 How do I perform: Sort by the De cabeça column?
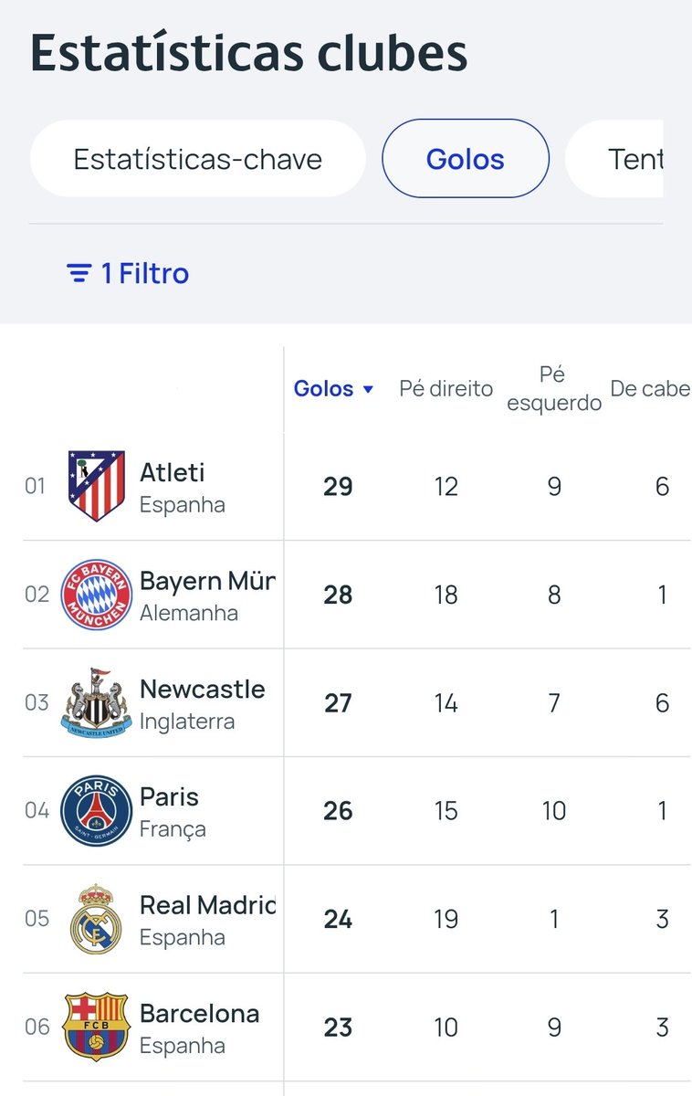click(x=650, y=388)
